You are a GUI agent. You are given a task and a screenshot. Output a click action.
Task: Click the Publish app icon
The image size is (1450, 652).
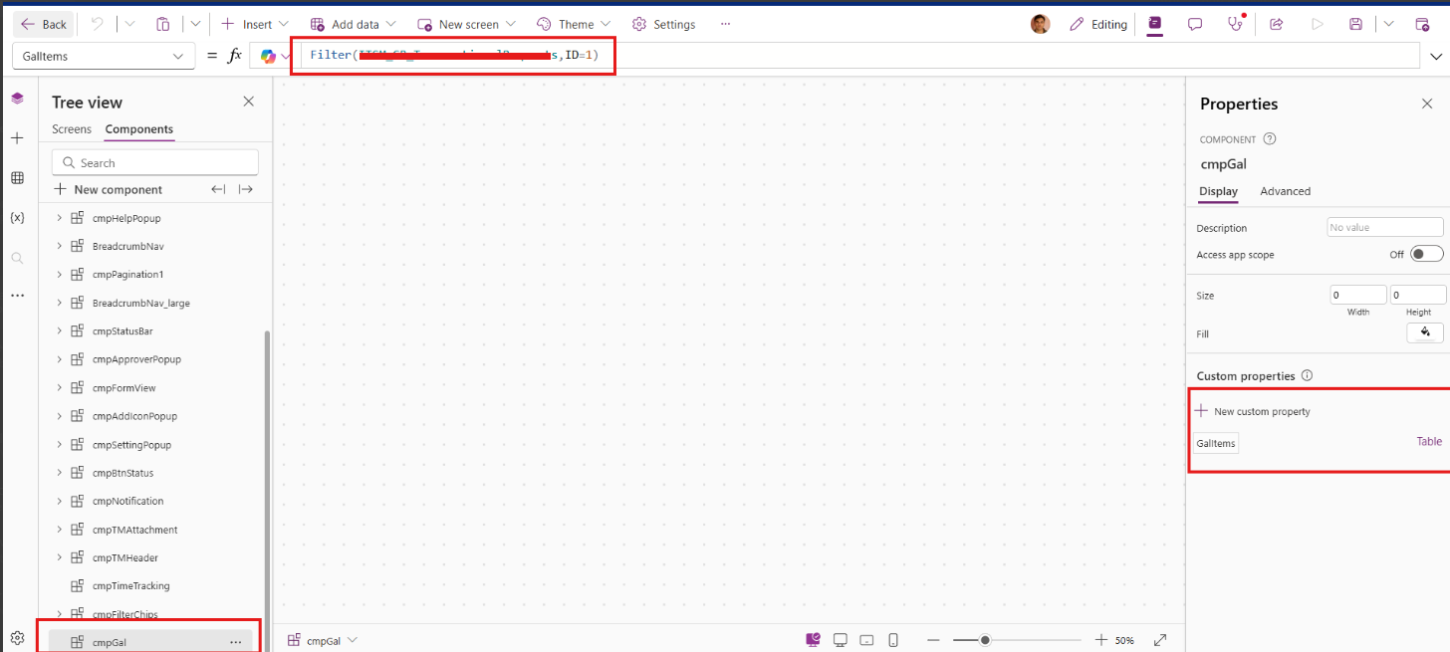tap(1421, 24)
